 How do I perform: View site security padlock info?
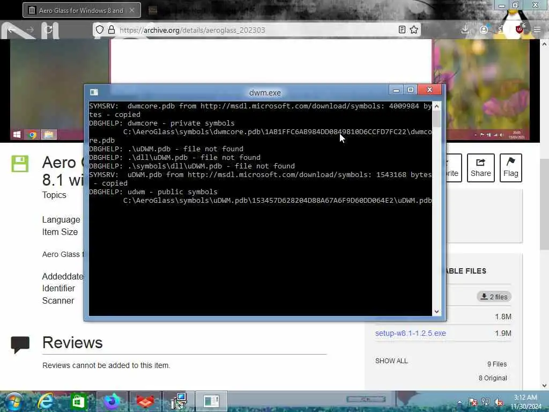coord(112,30)
